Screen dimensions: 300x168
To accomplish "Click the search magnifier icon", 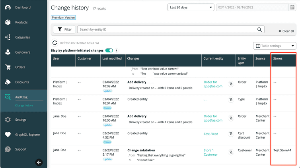I will pos(260,29).
